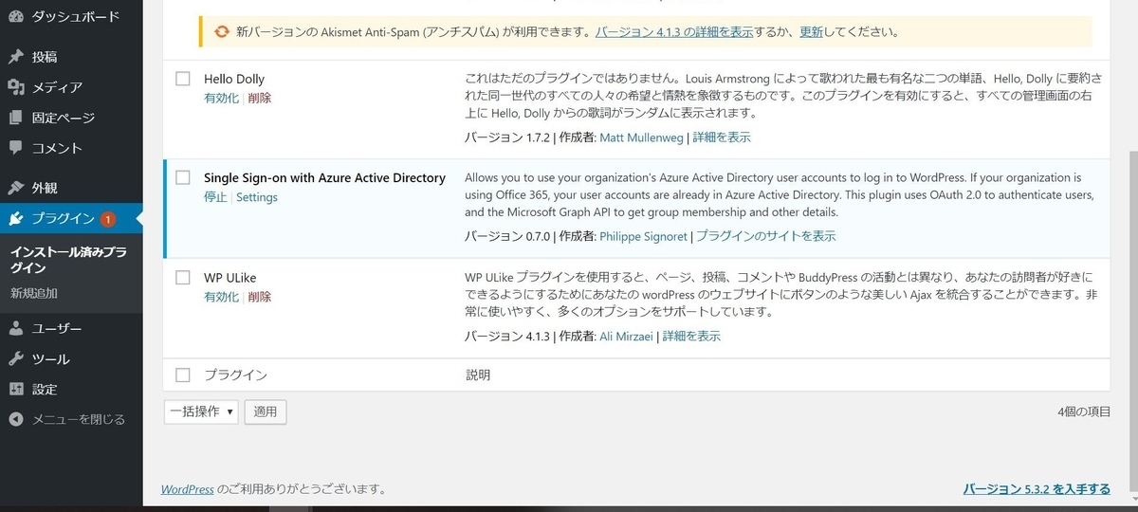
Task: Activate WP ULike via 有効化 link
Action: pos(221,297)
